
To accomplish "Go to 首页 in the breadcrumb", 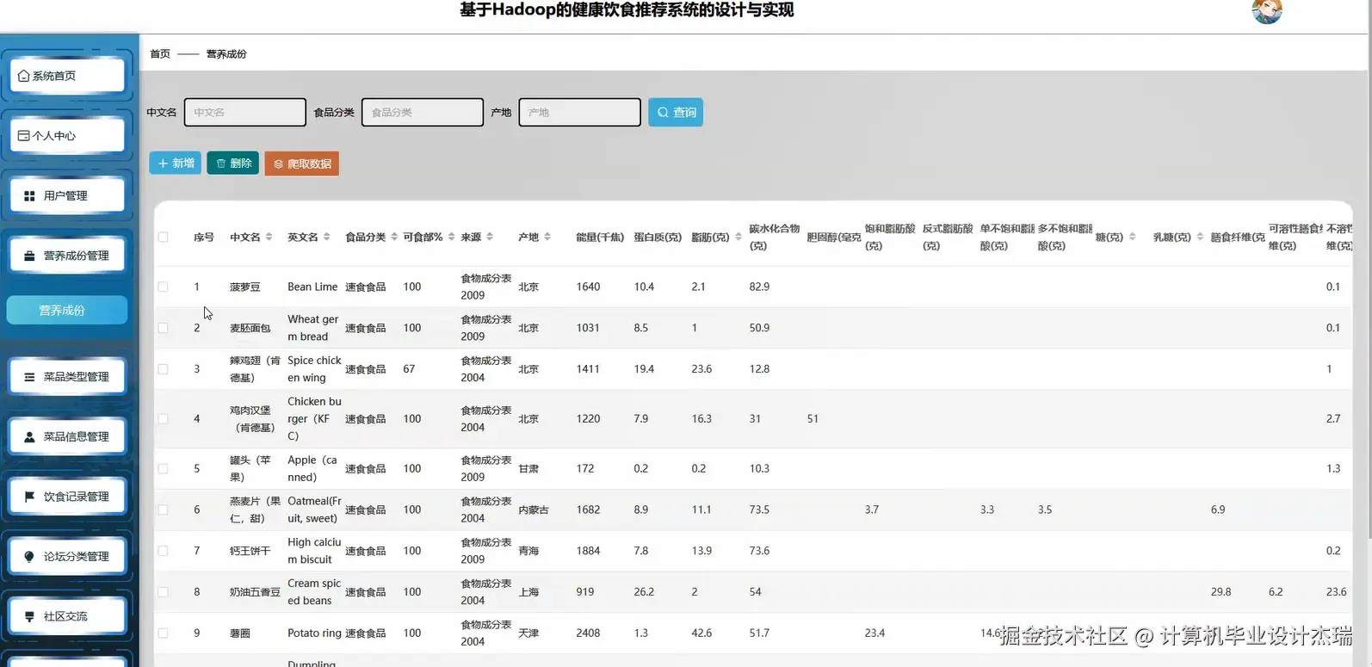I will pyautogui.click(x=160, y=53).
